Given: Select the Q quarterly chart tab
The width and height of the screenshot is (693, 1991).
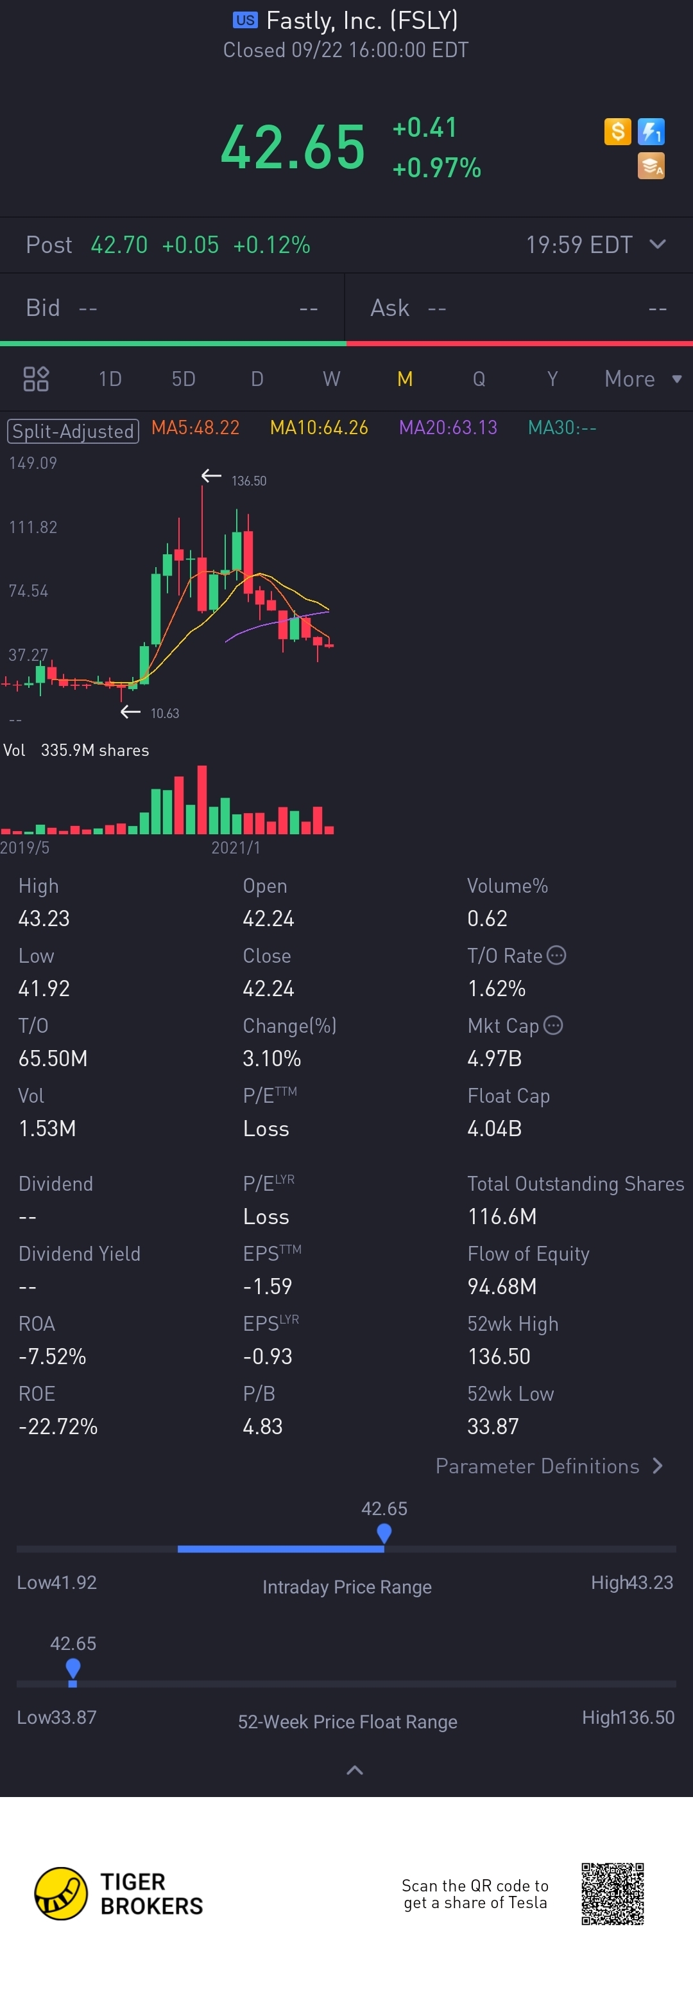Looking at the screenshot, I should click(479, 379).
